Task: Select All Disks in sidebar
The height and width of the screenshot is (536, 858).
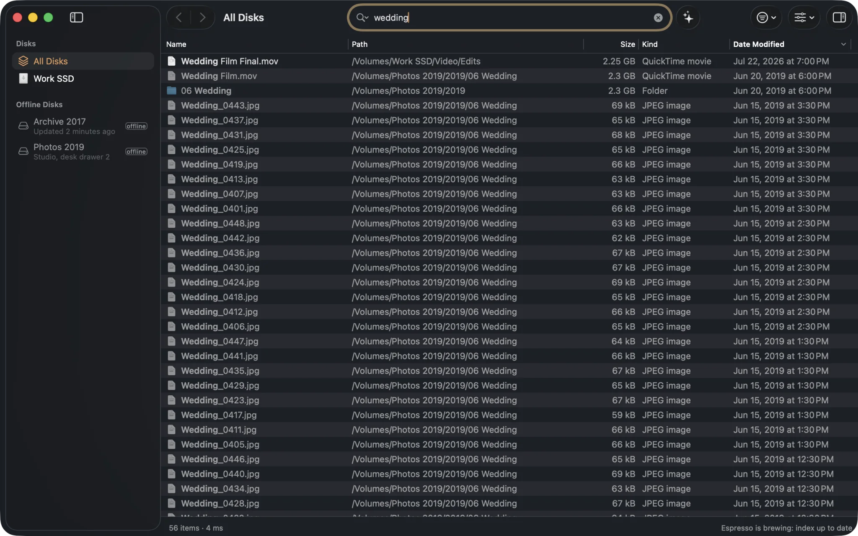Action: pyautogui.click(x=83, y=61)
